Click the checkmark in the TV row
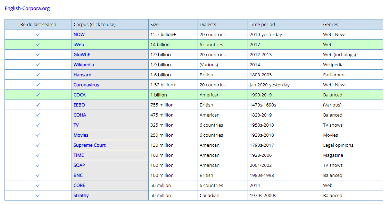This screenshot has height=205, width=390. pos(38,125)
